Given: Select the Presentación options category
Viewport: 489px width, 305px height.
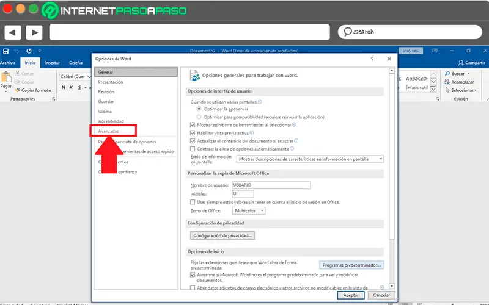Looking at the screenshot, I should click(136, 82).
